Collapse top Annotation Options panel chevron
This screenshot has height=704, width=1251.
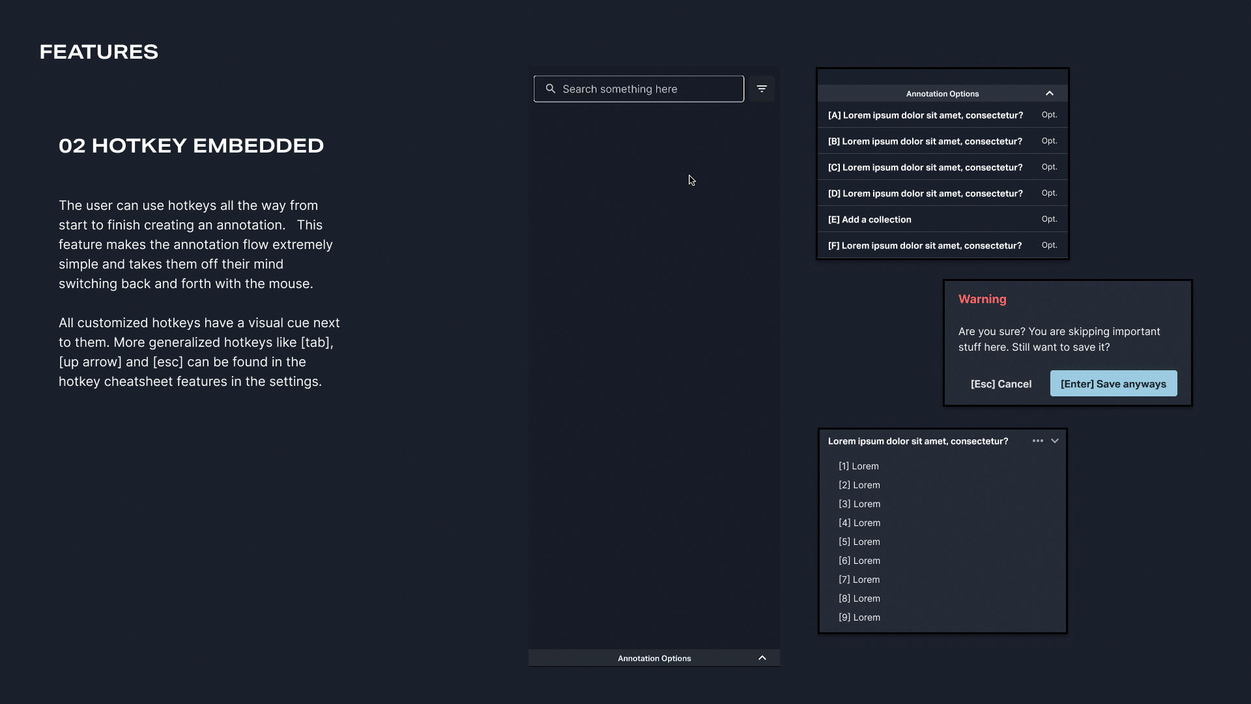tap(1049, 94)
